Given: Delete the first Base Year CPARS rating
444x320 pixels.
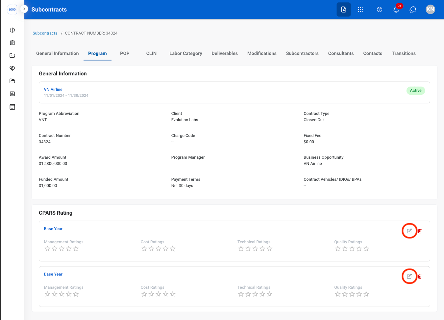Looking at the screenshot, I should click(x=420, y=231).
